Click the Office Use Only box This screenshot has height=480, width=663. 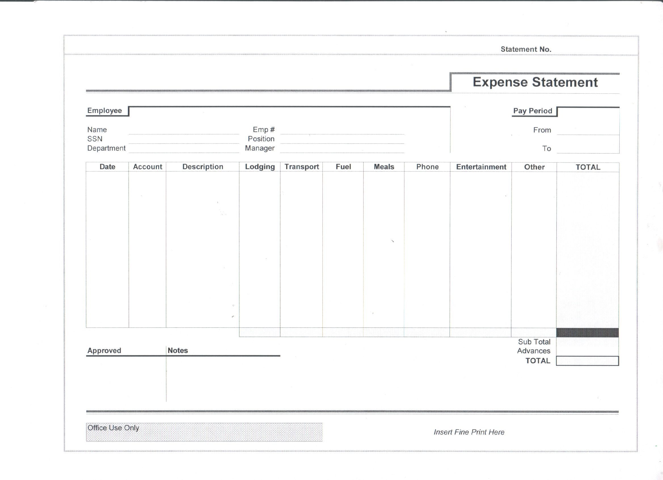pyautogui.click(x=204, y=432)
